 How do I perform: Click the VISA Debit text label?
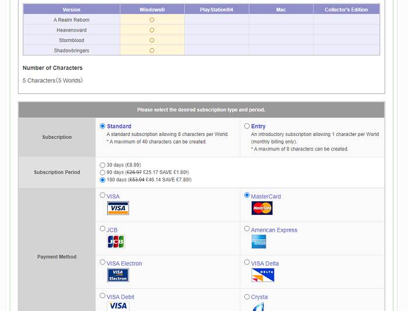pyautogui.click(x=121, y=297)
